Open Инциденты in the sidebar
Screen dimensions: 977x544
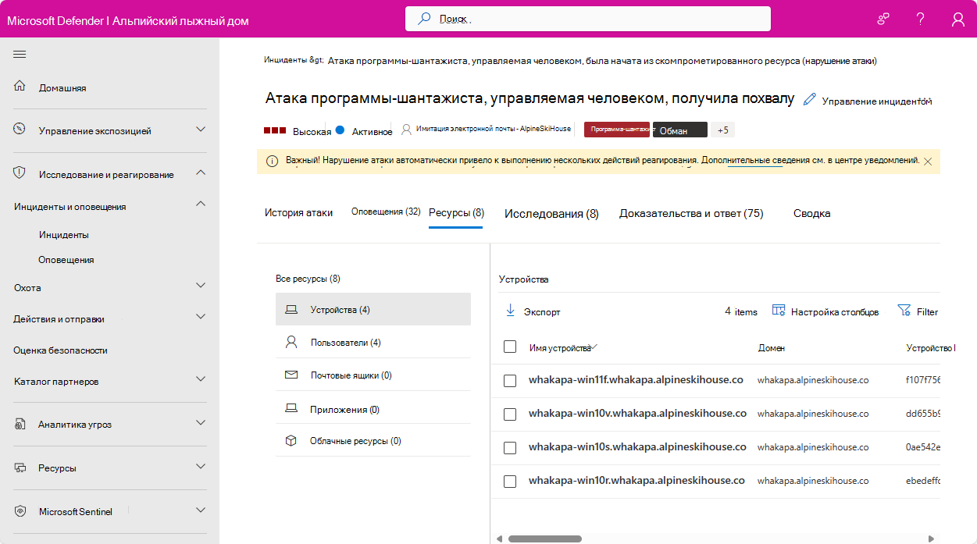pyautogui.click(x=64, y=235)
